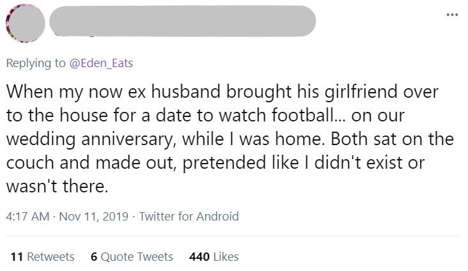Click the Quote Tweets count number 6
Viewport: 468px width, 271px height.
[95, 256]
